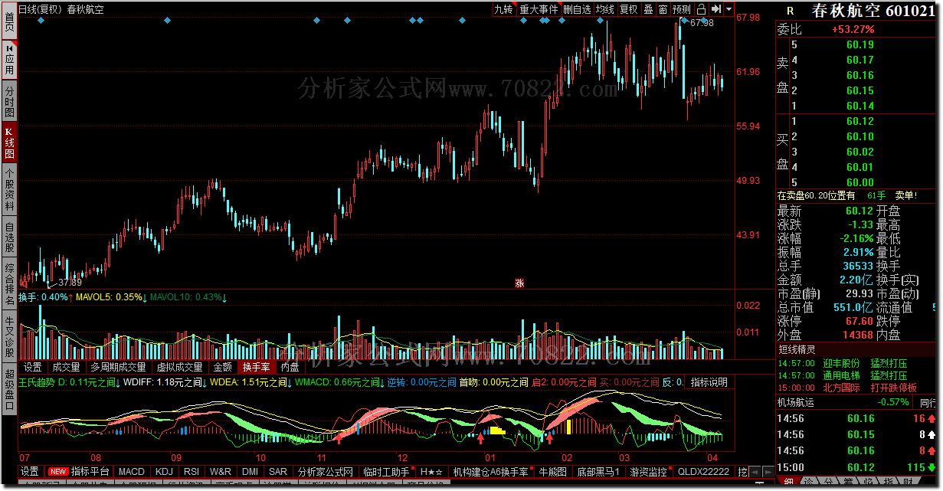
Task: Select QLDX22222 indicator tab
Action: point(704,471)
